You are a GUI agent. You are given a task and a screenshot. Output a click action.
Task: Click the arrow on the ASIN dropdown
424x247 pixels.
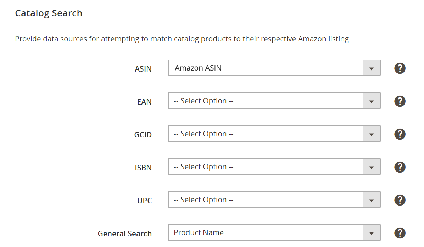tap(372, 68)
